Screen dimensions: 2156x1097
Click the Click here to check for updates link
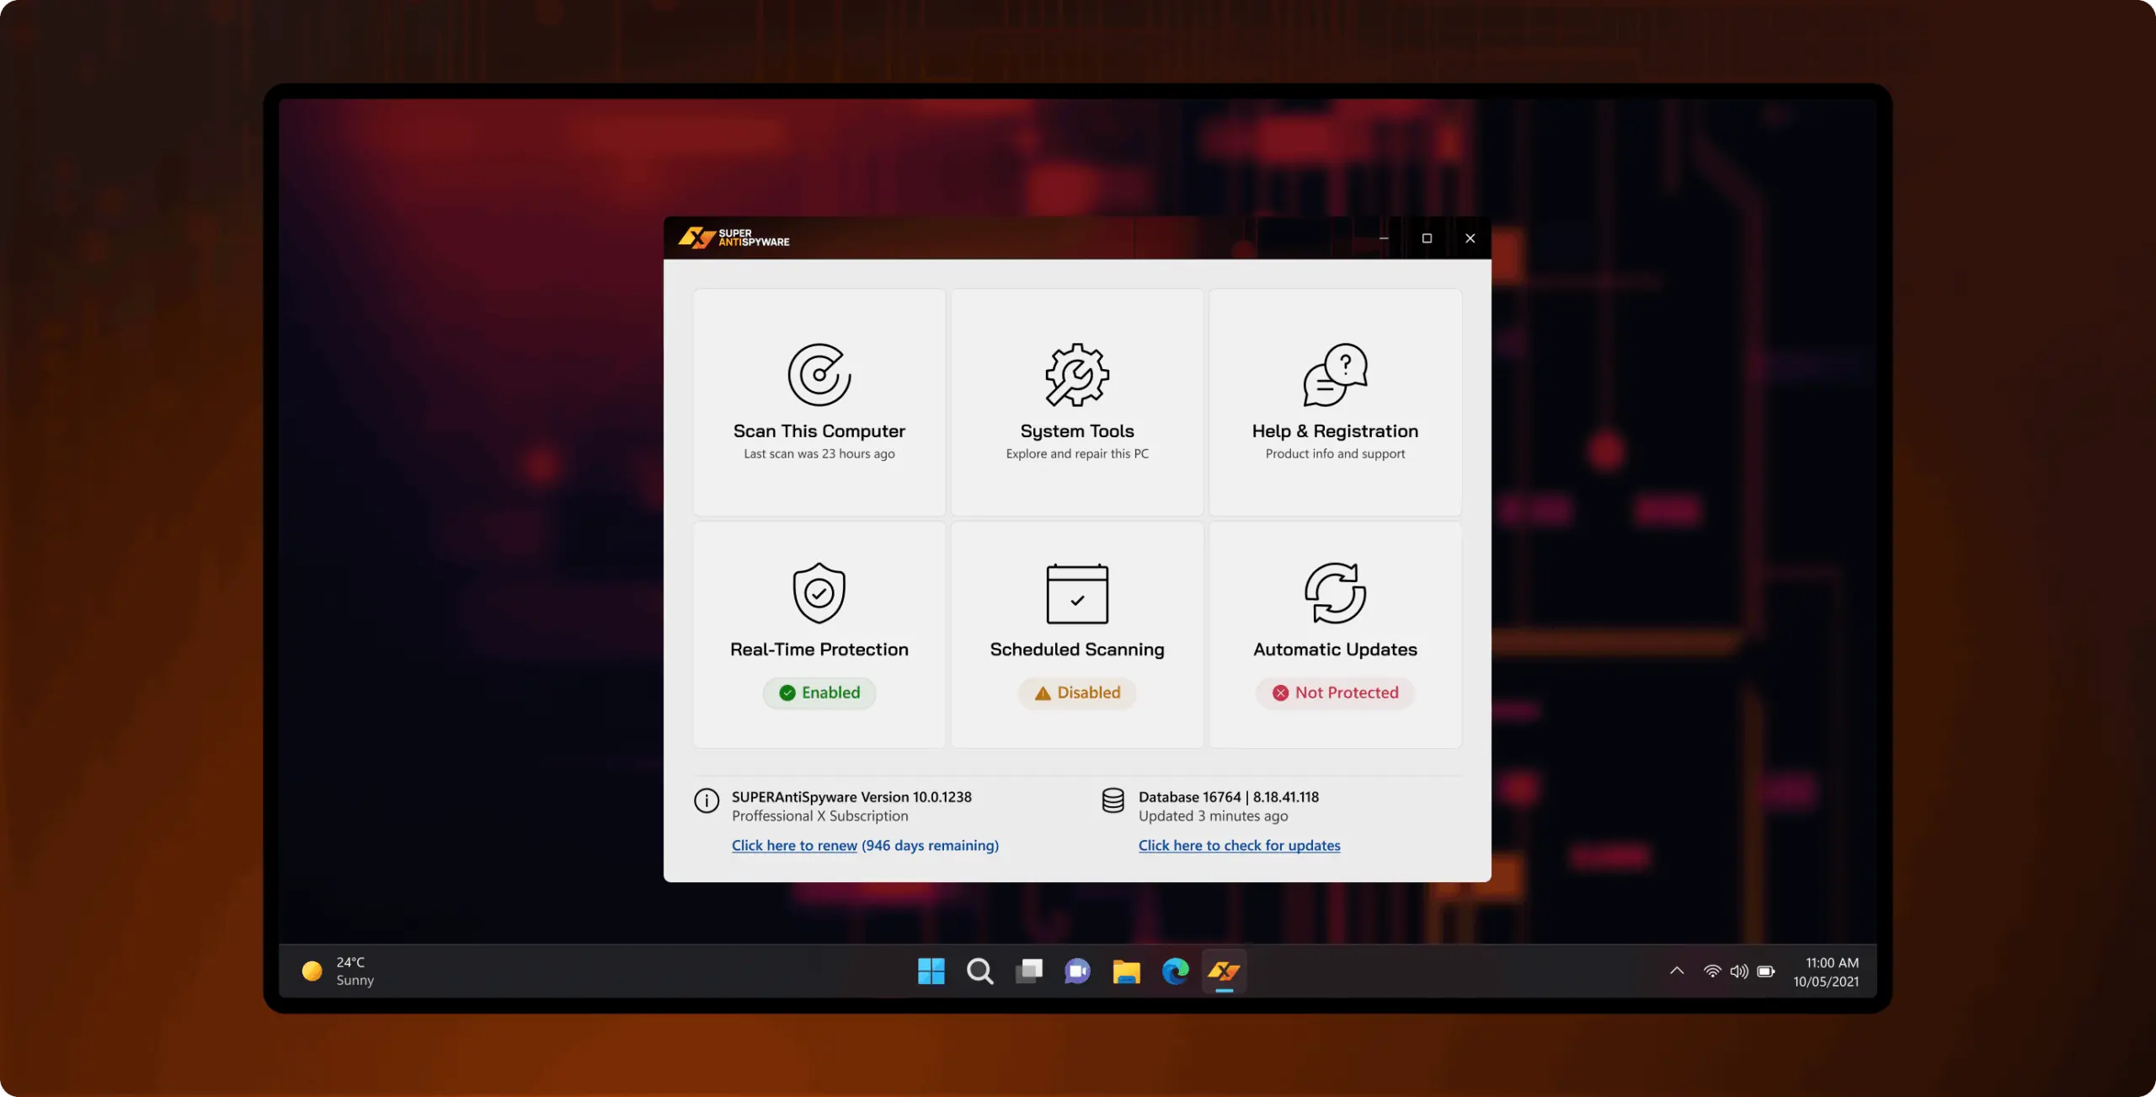tap(1239, 845)
